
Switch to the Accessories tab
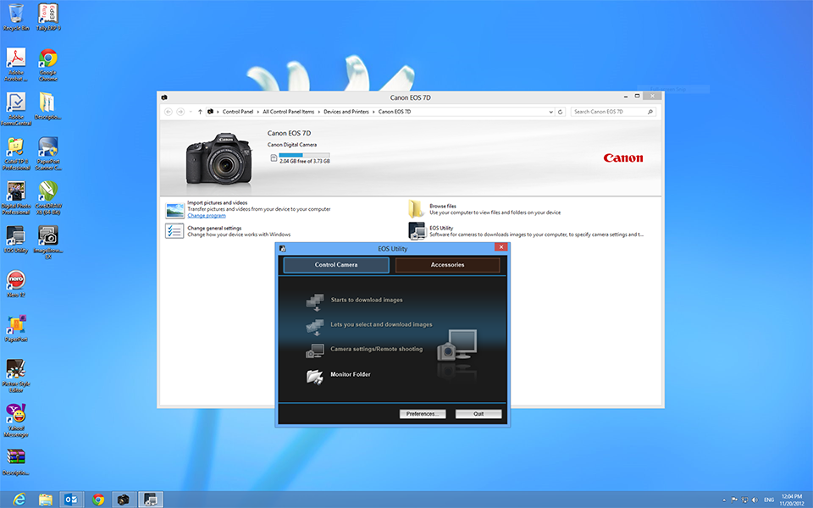[447, 265]
